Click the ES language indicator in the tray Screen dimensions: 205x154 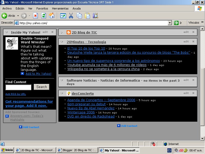pos(169,150)
